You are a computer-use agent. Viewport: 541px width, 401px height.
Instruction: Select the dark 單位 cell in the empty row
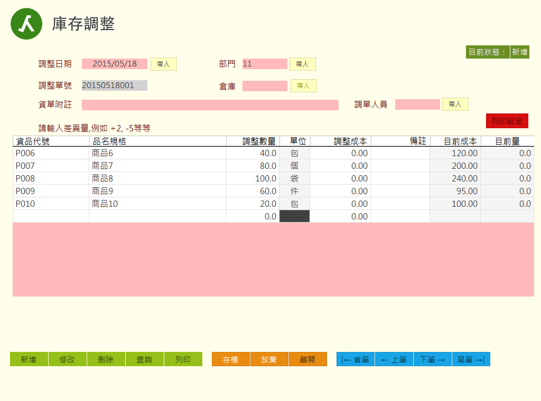coord(294,216)
